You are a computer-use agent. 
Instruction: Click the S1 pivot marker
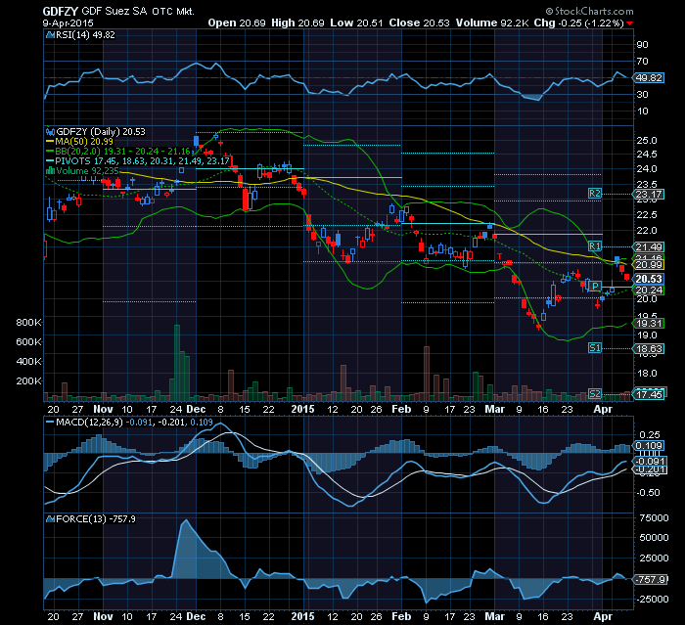(595, 347)
